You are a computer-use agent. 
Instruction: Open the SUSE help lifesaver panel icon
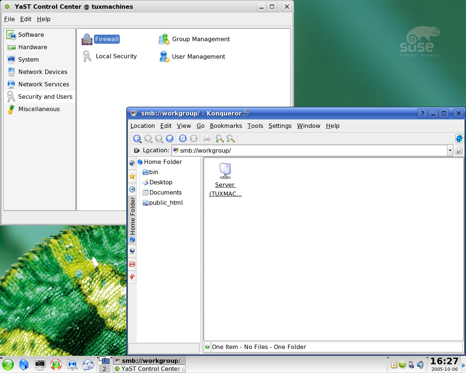click(56, 364)
